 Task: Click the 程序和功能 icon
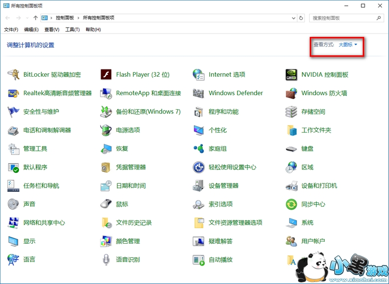[x=198, y=112]
